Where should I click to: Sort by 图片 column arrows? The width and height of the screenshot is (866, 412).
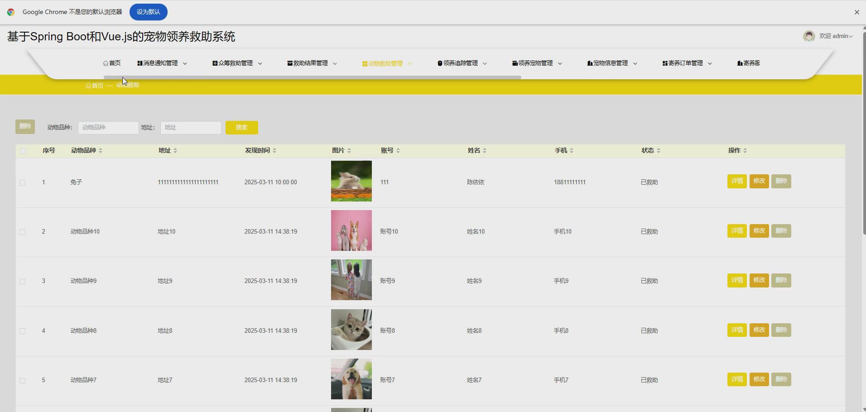[x=349, y=151]
